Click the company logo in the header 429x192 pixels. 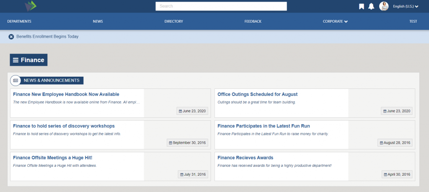pyautogui.click(x=30, y=6)
